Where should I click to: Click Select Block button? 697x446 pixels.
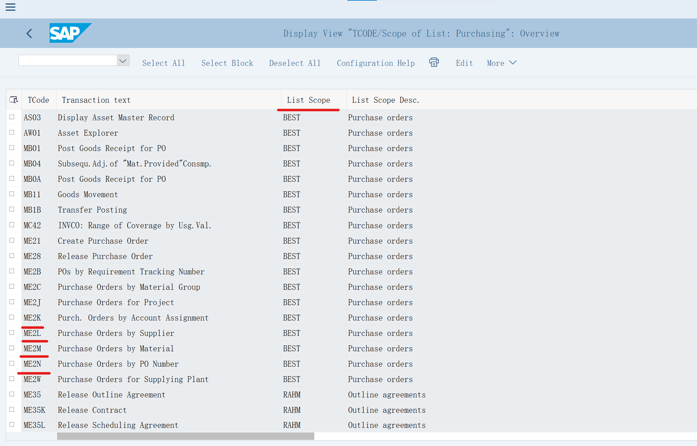click(x=227, y=63)
